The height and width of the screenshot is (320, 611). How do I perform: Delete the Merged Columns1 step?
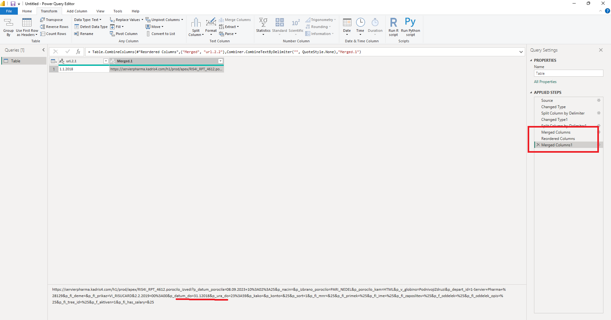pyautogui.click(x=538, y=145)
